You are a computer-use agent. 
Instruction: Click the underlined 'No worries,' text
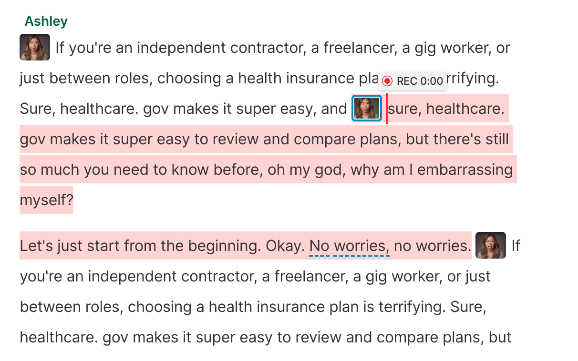pos(349,246)
